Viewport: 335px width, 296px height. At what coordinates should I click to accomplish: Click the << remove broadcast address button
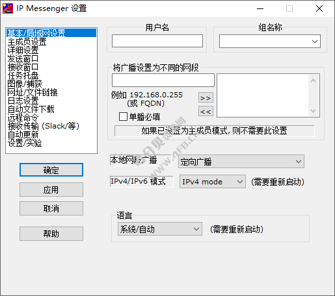click(206, 111)
